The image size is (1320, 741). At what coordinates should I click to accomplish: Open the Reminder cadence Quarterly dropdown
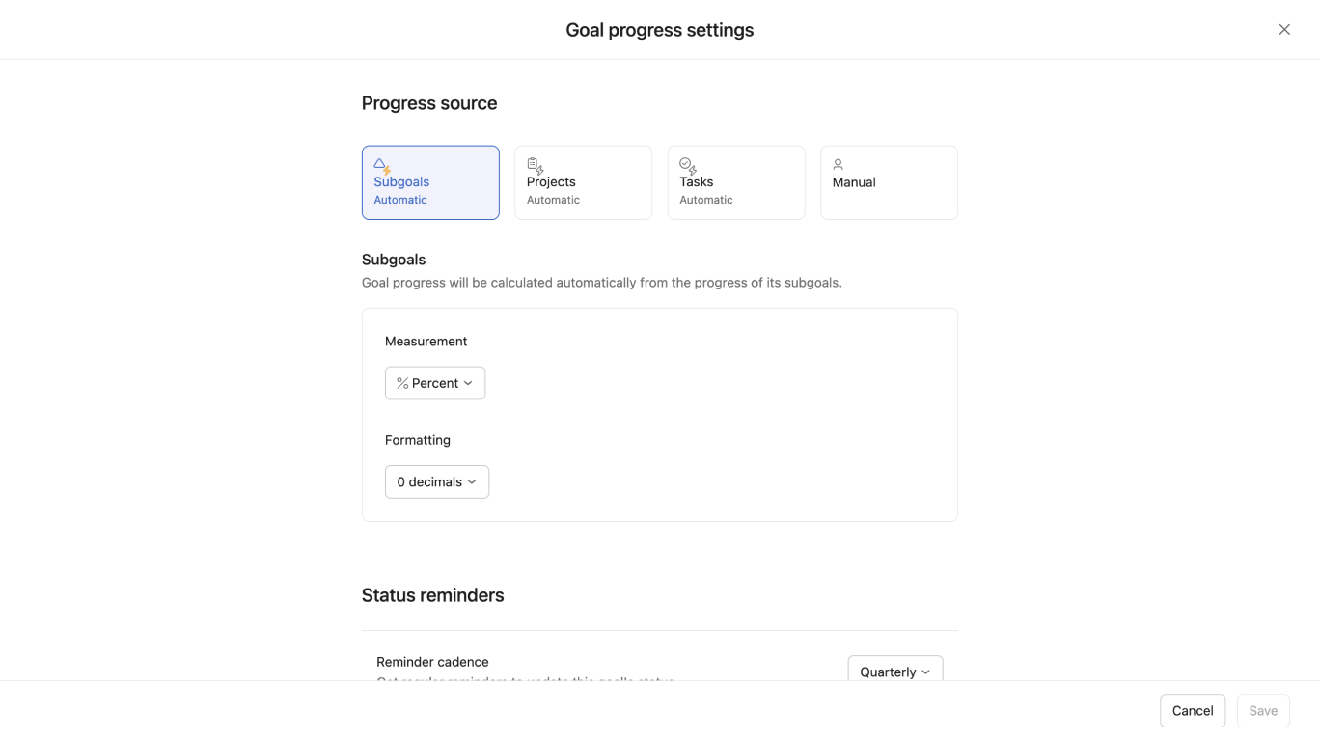coord(894,672)
